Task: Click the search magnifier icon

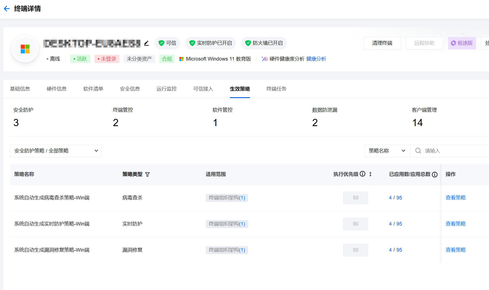Action: tap(418, 151)
